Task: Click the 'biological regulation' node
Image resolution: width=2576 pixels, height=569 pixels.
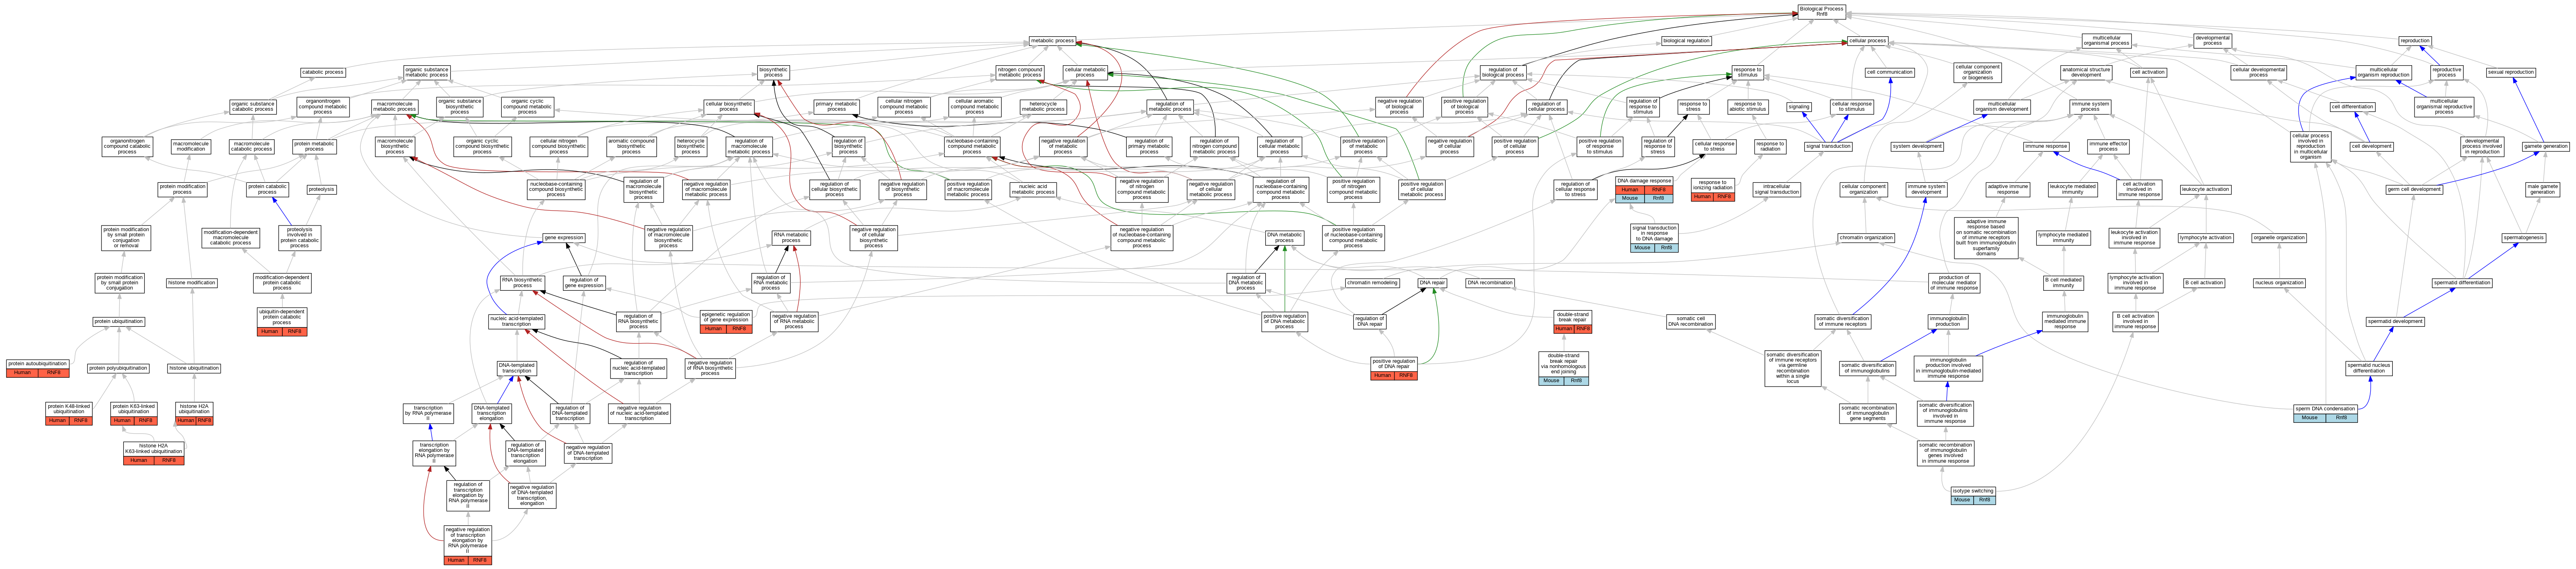Action: click(1686, 41)
